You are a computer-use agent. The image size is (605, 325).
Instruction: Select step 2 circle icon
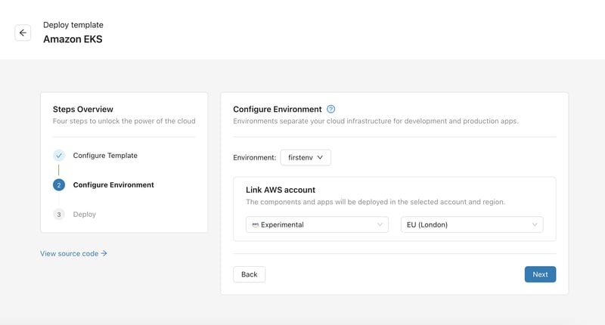pos(59,185)
